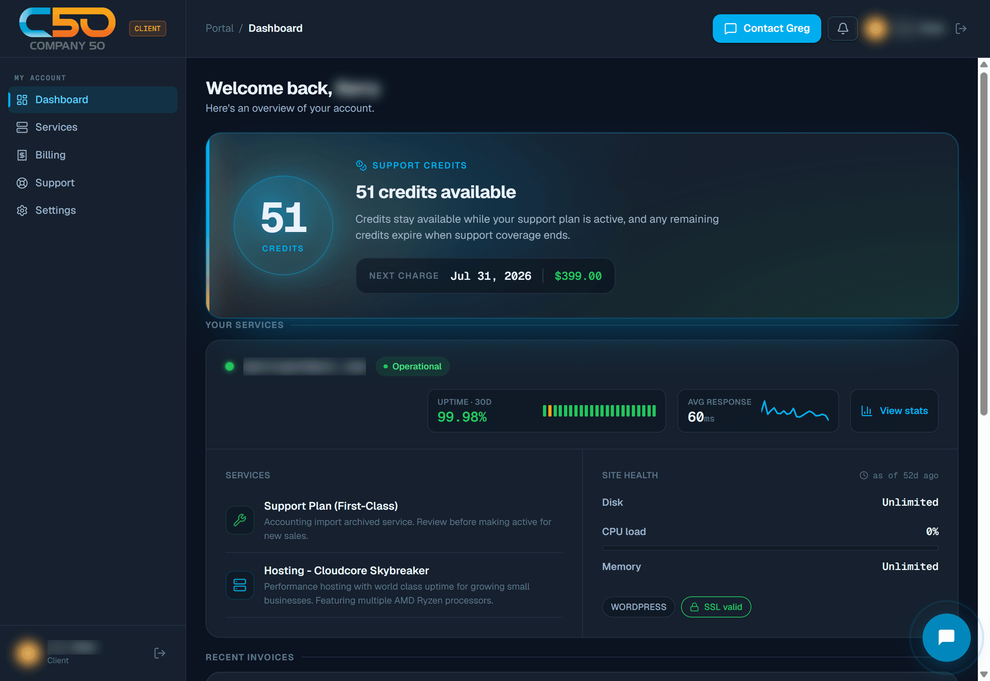Click the SSL lock icon
The width and height of the screenshot is (990, 681).
pos(694,607)
